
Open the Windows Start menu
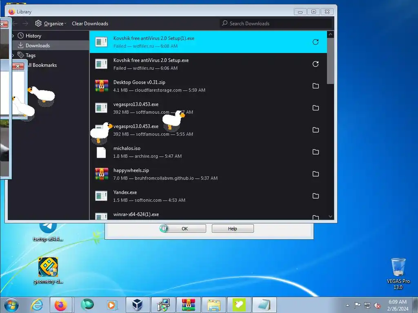tap(11, 305)
